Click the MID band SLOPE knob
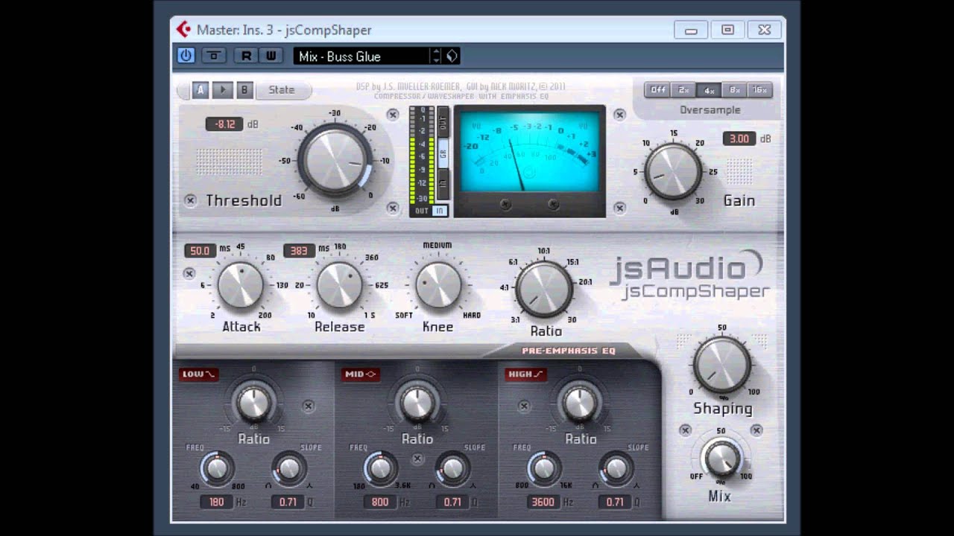Viewport: 954px width, 536px height. point(453,469)
